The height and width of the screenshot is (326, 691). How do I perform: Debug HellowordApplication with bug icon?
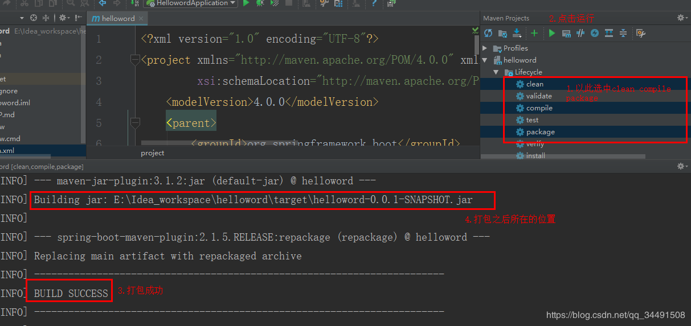(x=260, y=3)
